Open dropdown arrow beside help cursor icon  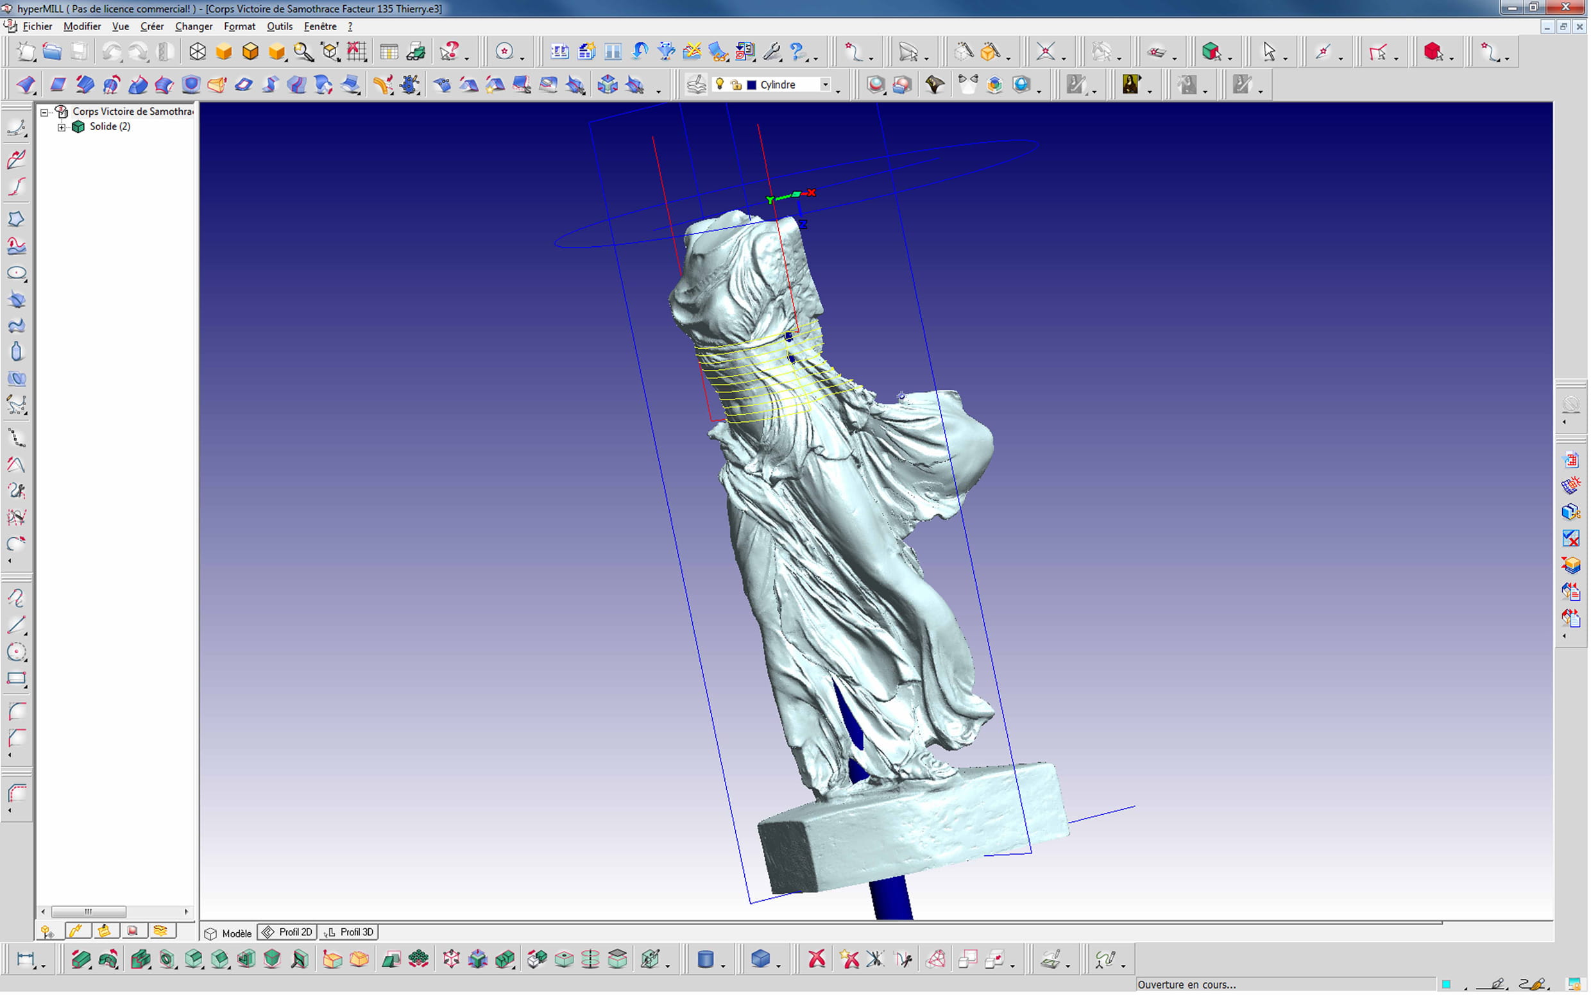(x=467, y=58)
